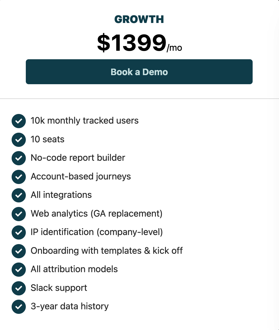Click the Slack support feature label
The image size is (279, 330).
[59, 288]
